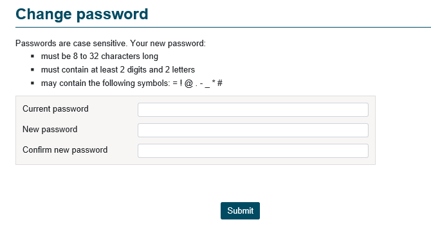This screenshot has height=231, width=431.
Task: Click the horizontal rule beneath the heading
Action: click(223, 28)
